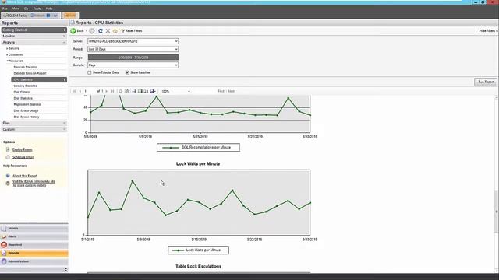Click the IDERA community site icon
499x280 pixels.
pos(8,184)
